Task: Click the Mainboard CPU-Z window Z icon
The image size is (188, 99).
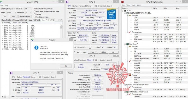Action: click(x=11, y=73)
